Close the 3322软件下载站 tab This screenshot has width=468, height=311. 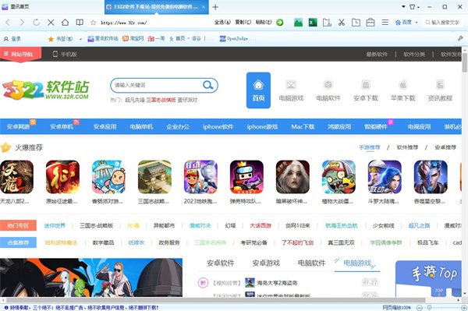(204, 7)
